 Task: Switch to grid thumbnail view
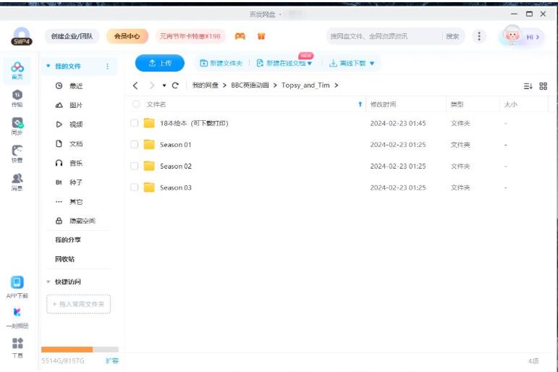(543, 86)
